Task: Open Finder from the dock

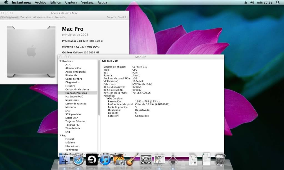Action: point(65,159)
